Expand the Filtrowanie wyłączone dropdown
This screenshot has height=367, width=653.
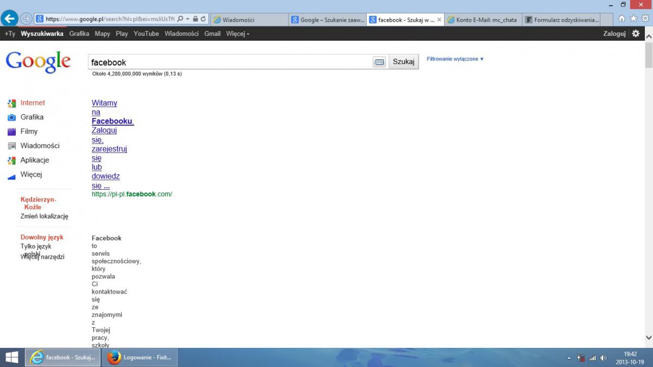[455, 59]
